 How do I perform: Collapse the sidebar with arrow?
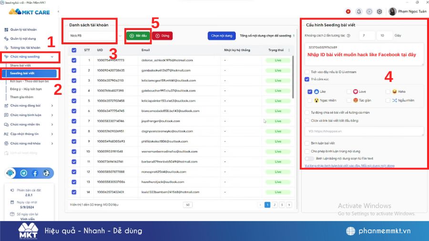(x=58, y=12)
